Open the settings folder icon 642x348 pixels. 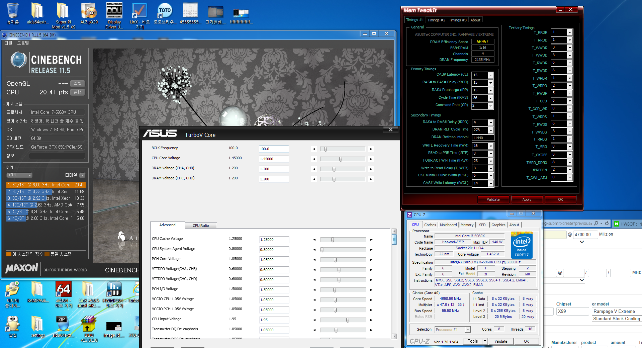click(x=38, y=326)
